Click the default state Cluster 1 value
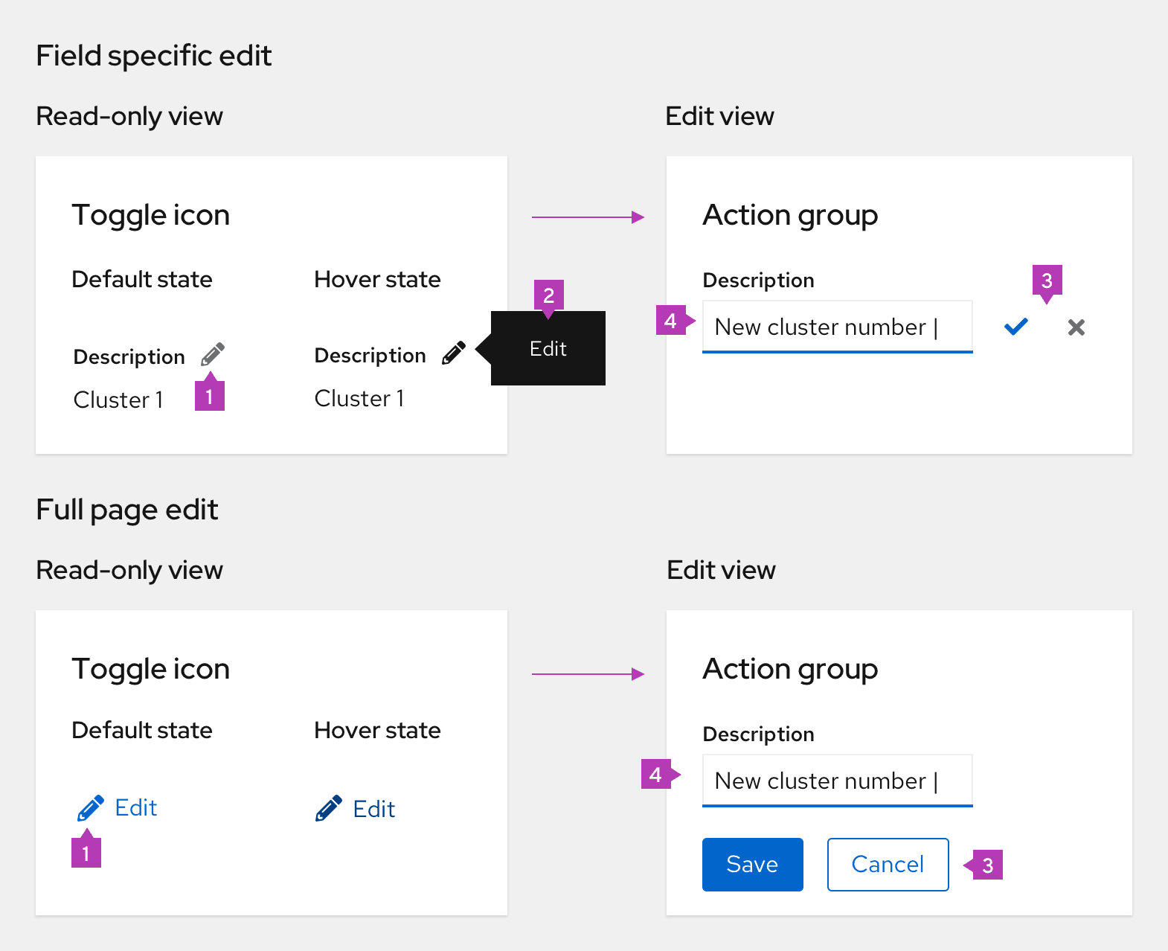The width and height of the screenshot is (1168, 951). tap(118, 400)
